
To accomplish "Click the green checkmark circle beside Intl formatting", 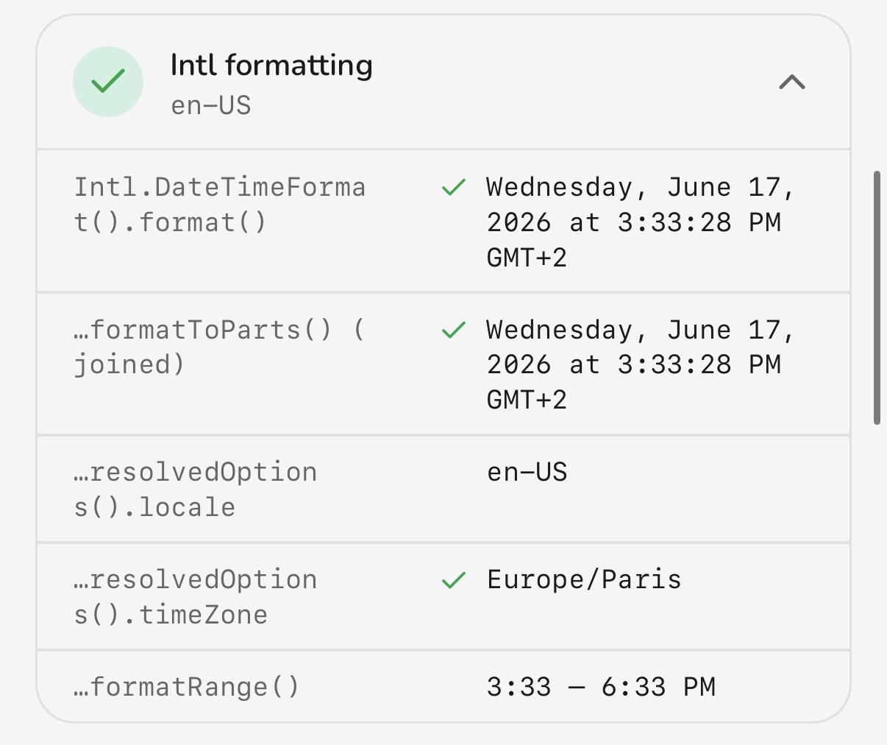I will [x=108, y=82].
